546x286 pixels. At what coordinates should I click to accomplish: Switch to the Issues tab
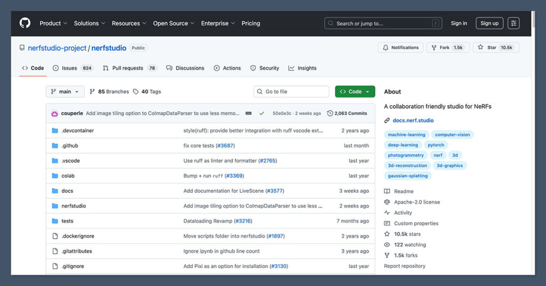tap(73, 68)
